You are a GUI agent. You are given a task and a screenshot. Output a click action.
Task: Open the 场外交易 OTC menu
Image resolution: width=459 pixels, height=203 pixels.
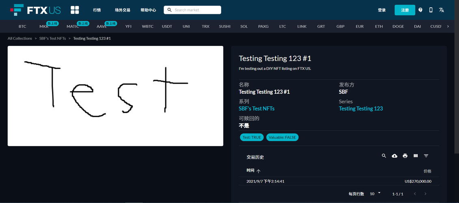123,10
